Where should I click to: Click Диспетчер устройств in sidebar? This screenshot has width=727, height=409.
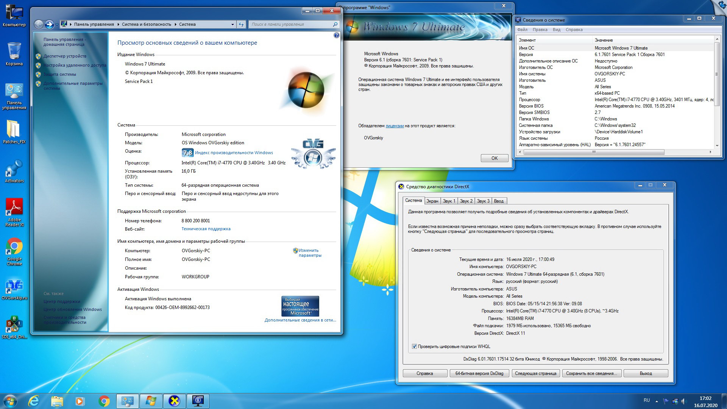65,56
